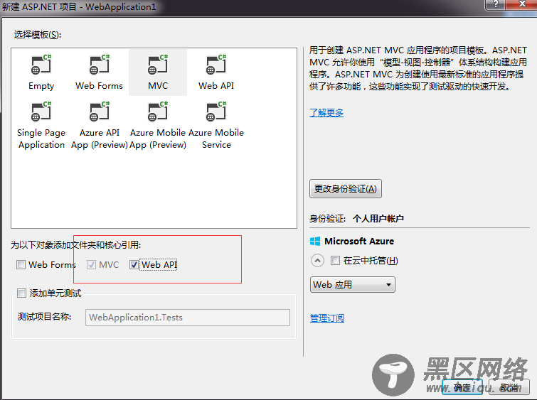Focus the 测试项目名称 input field
The height and width of the screenshot is (400, 537).
(x=188, y=318)
